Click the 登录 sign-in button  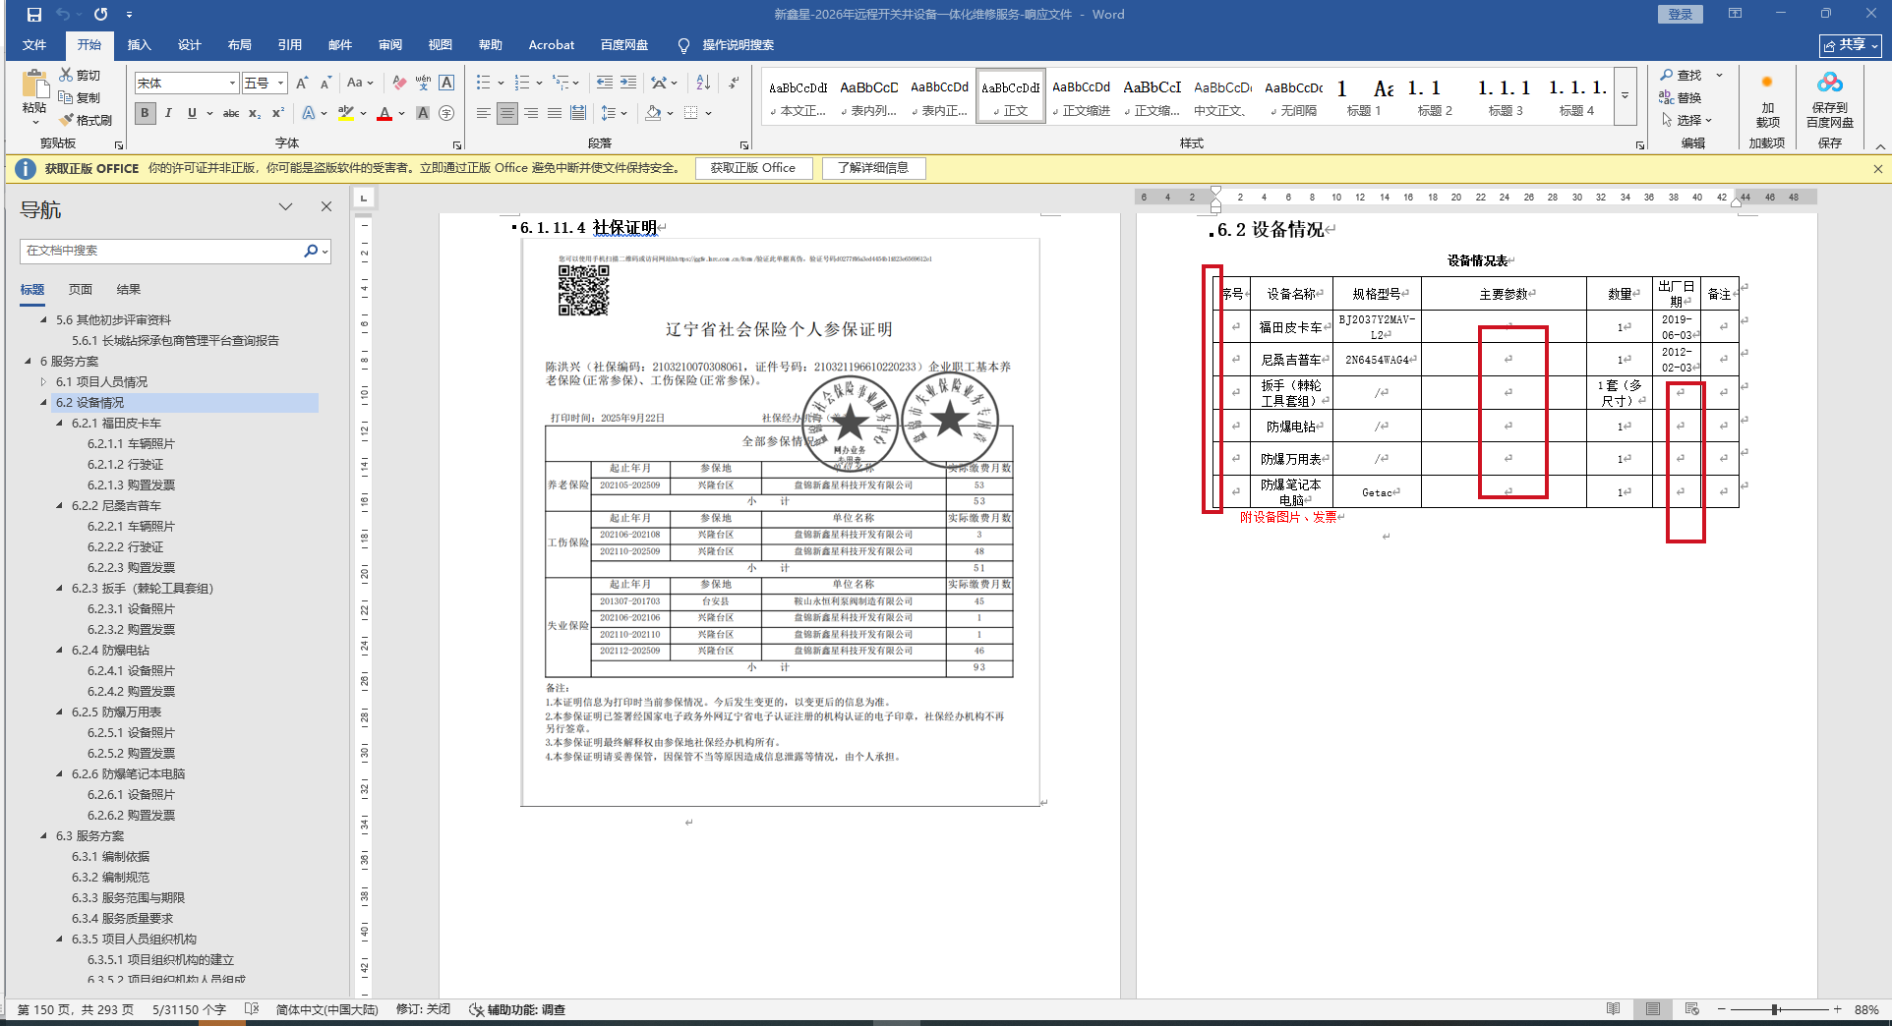[1680, 14]
